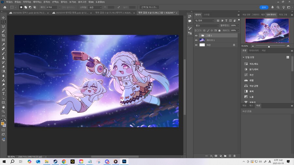Collapse the 단일 조정 section
The height and width of the screenshot is (165, 294).
243,57
